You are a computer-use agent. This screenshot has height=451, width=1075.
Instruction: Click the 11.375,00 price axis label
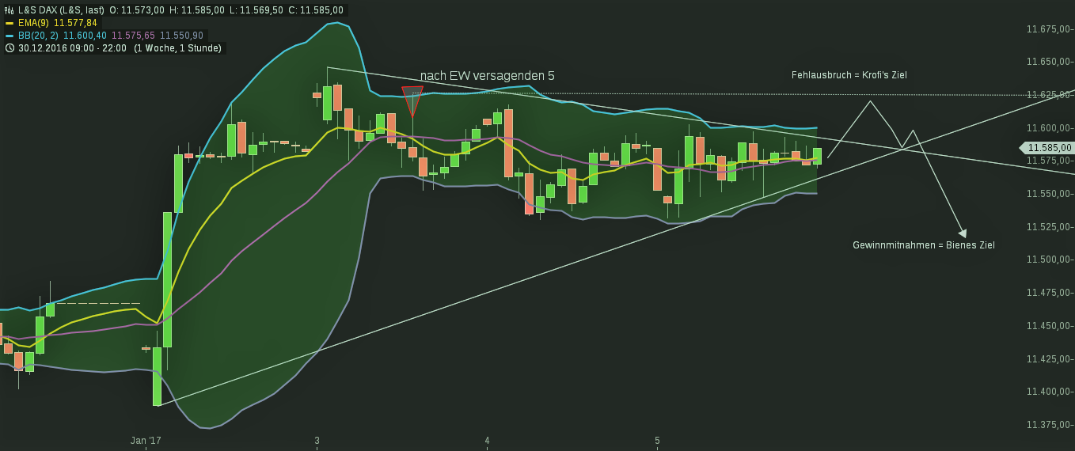point(1048,425)
